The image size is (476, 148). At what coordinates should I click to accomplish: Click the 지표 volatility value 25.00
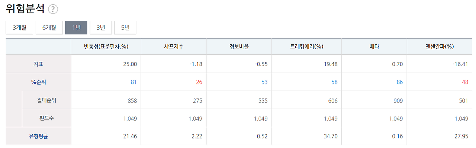coord(130,64)
